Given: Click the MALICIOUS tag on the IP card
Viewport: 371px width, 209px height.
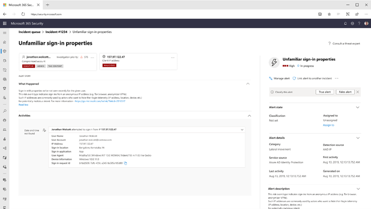Looking at the screenshot, I should [x=109, y=66].
